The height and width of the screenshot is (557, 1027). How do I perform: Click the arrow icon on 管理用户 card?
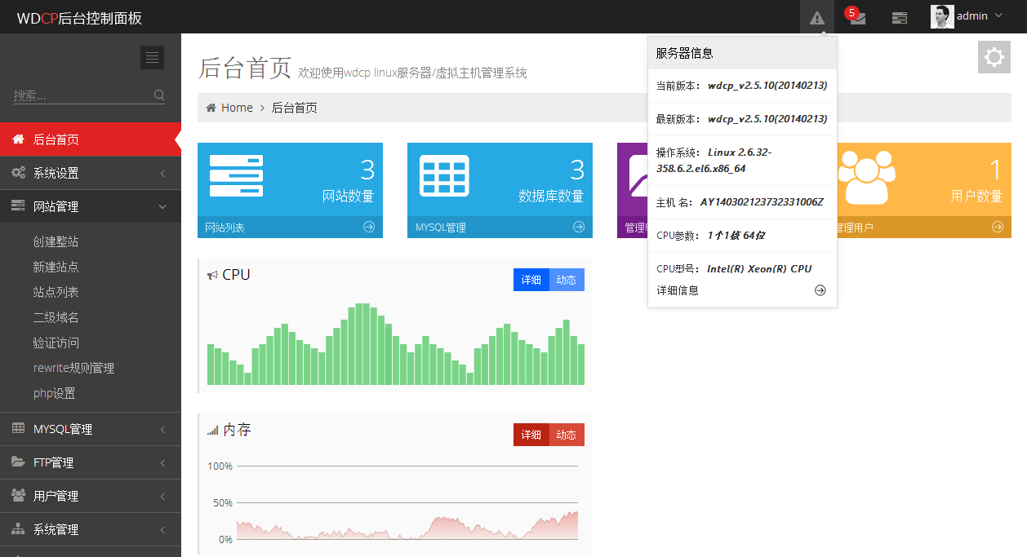click(x=998, y=227)
